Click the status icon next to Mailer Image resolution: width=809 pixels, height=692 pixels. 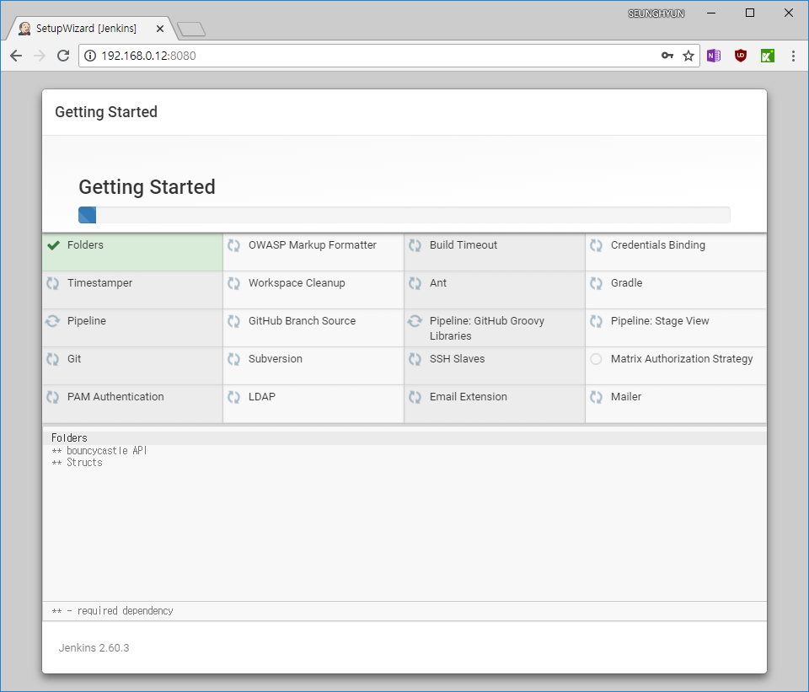click(597, 397)
